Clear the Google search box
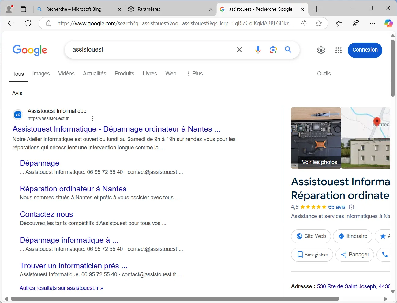 pos(239,50)
